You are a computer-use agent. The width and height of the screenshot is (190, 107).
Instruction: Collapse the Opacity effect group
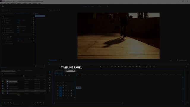[2, 35]
